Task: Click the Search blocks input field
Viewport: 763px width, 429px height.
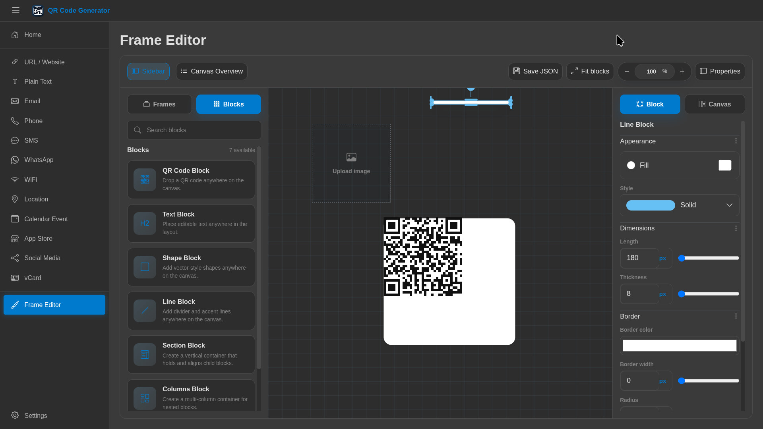Action: click(194, 130)
